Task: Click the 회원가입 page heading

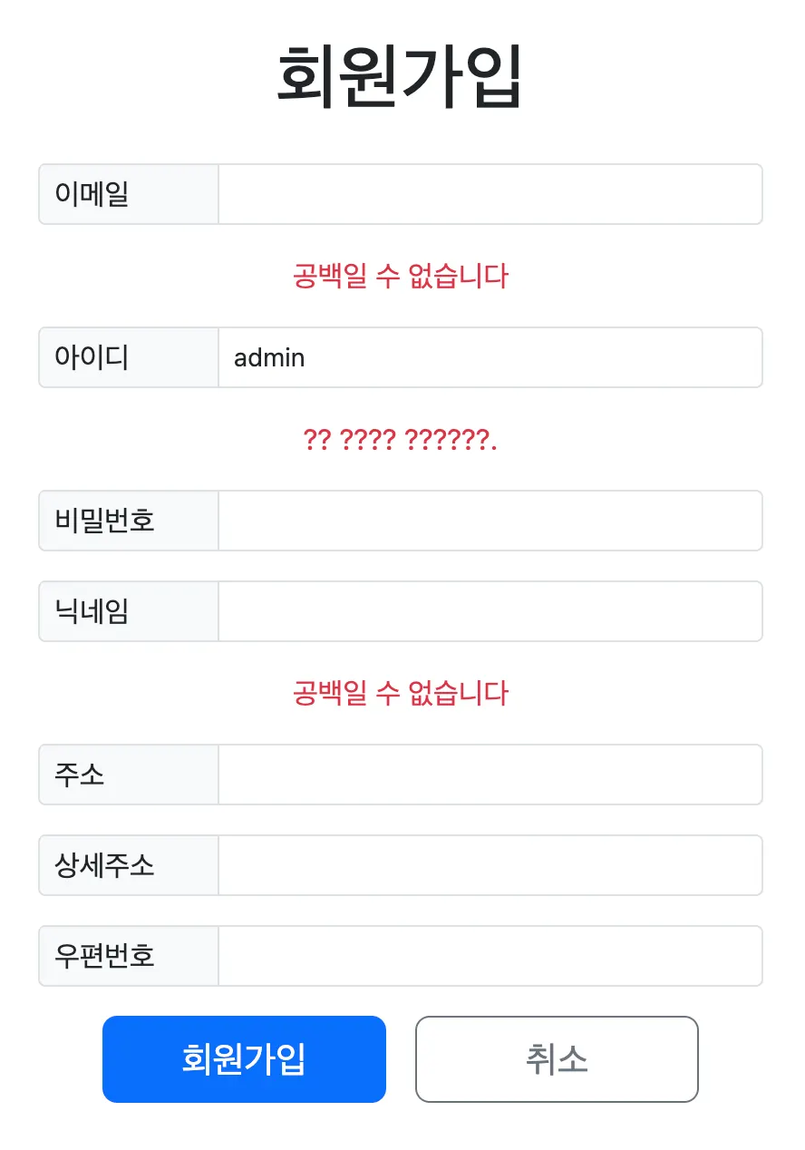Action: click(400, 77)
